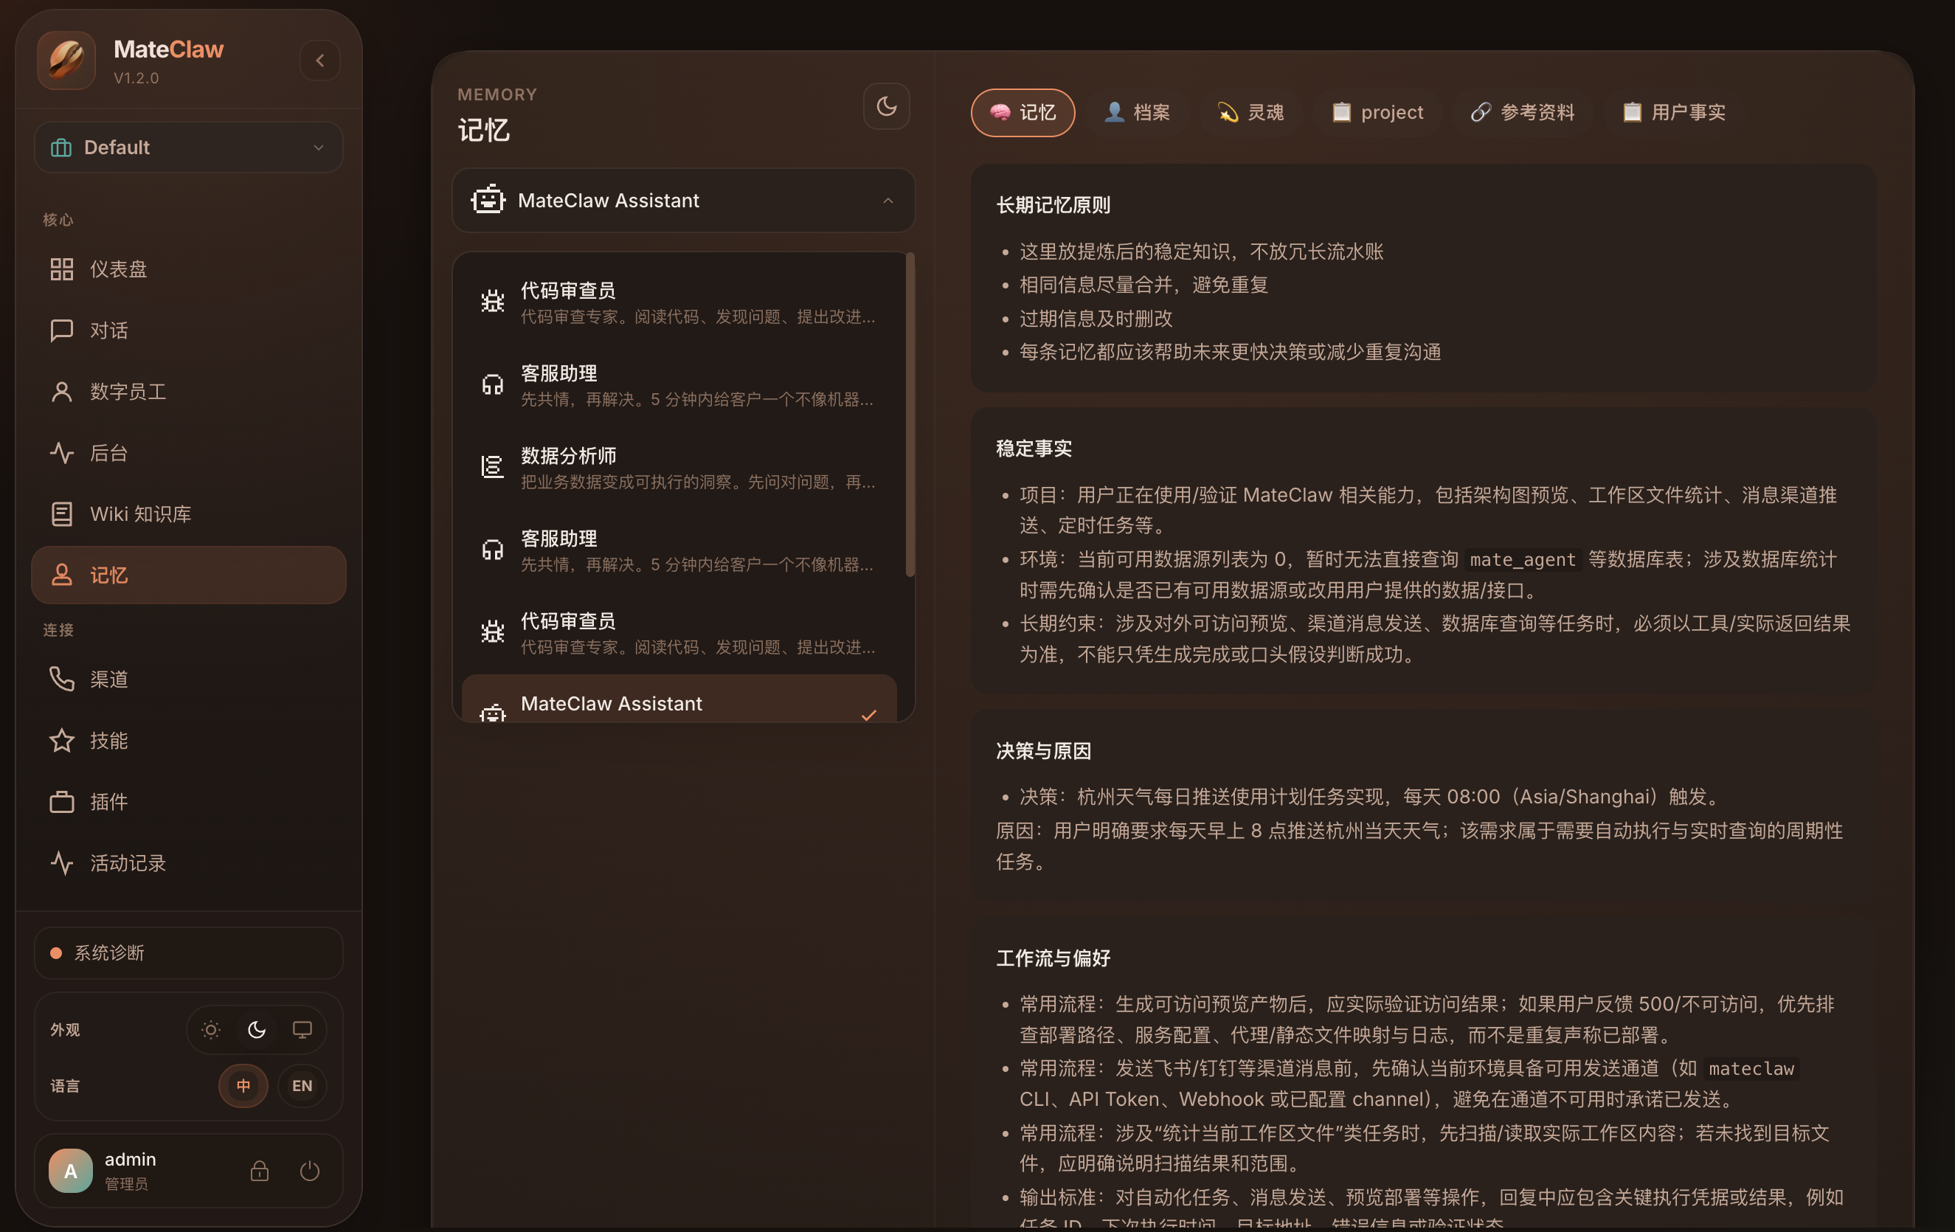Go to 数字员工 digital employees
Viewport: 1955px width, 1232px height.
click(188, 392)
